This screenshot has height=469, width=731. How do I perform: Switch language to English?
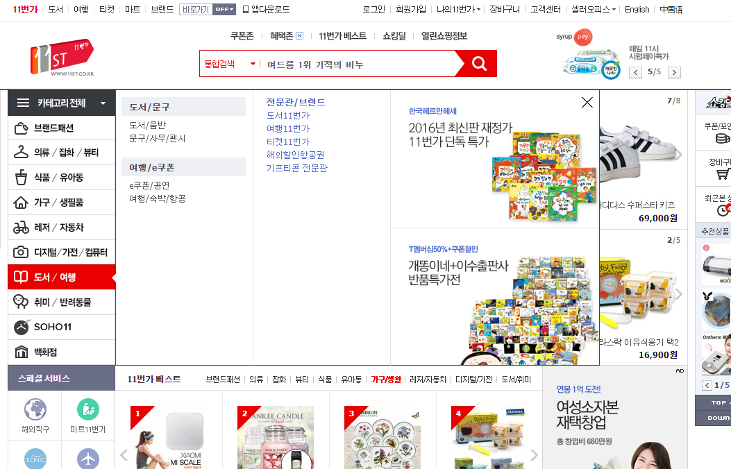(637, 9)
